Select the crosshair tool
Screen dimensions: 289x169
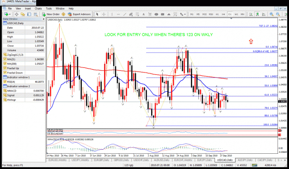click(x=104, y=14)
